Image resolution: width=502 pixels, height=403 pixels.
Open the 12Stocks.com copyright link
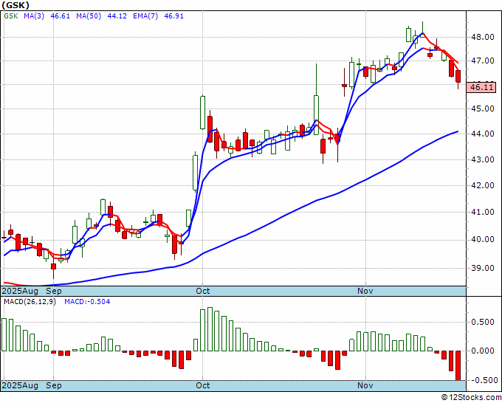pyautogui.click(x=471, y=398)
